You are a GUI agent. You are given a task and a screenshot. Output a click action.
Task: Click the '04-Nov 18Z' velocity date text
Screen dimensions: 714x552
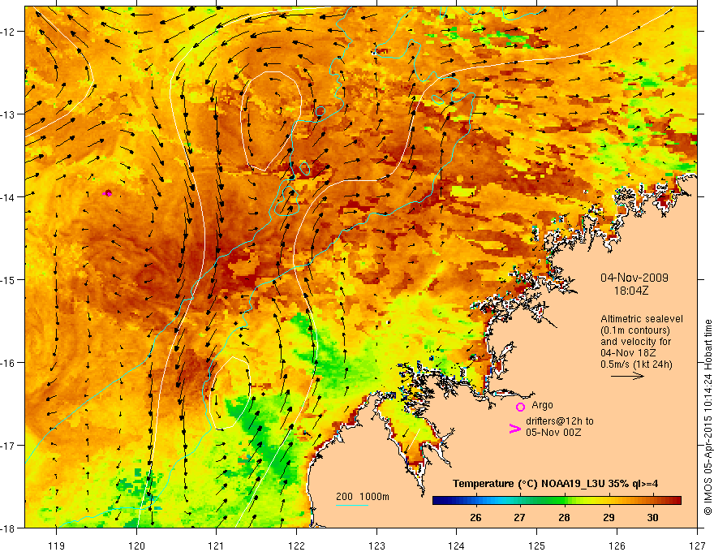[629, 353]
